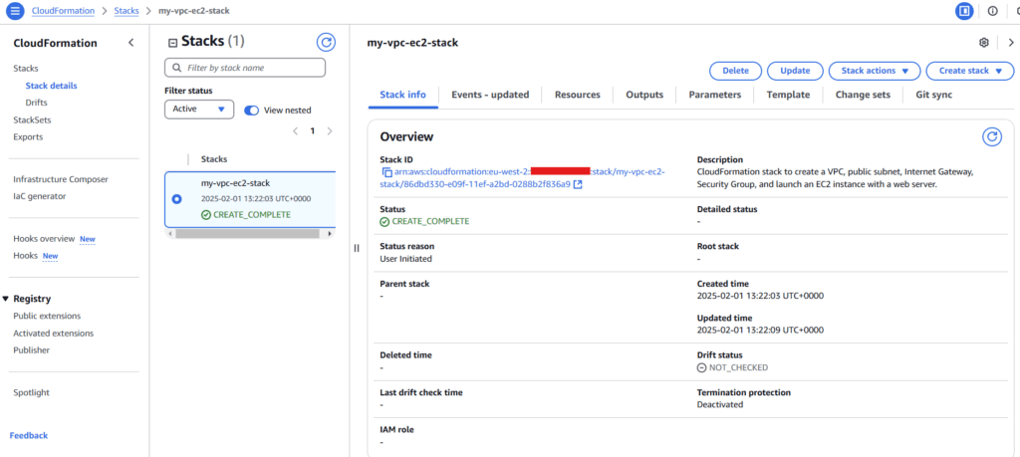Switch to the Resources tab
This screenshot has width=1020, height=457.
tap(577, 95)
